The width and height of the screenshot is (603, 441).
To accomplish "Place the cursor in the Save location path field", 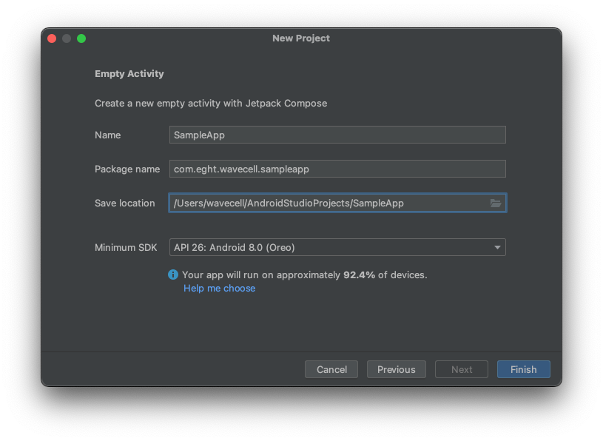I will (x=326, y=203).
